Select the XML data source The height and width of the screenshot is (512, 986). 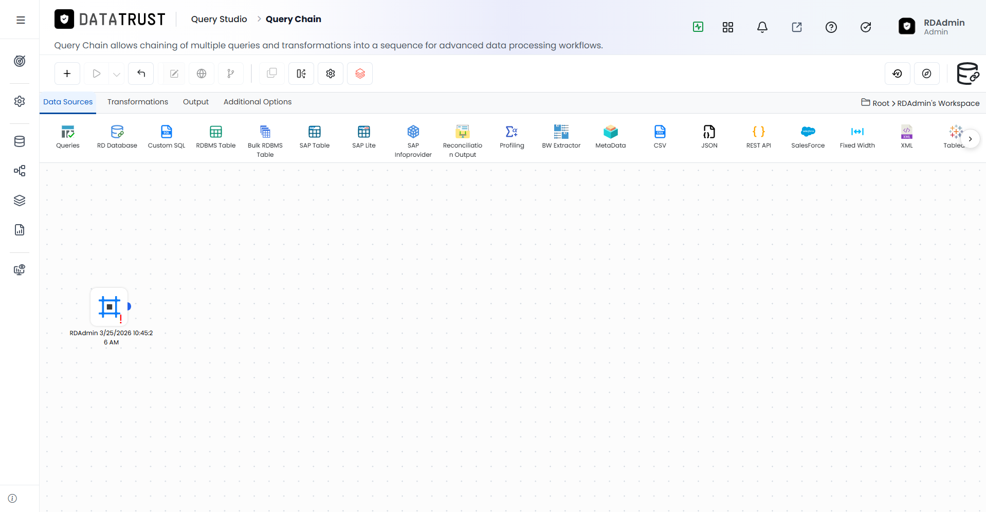pos(907,137)
